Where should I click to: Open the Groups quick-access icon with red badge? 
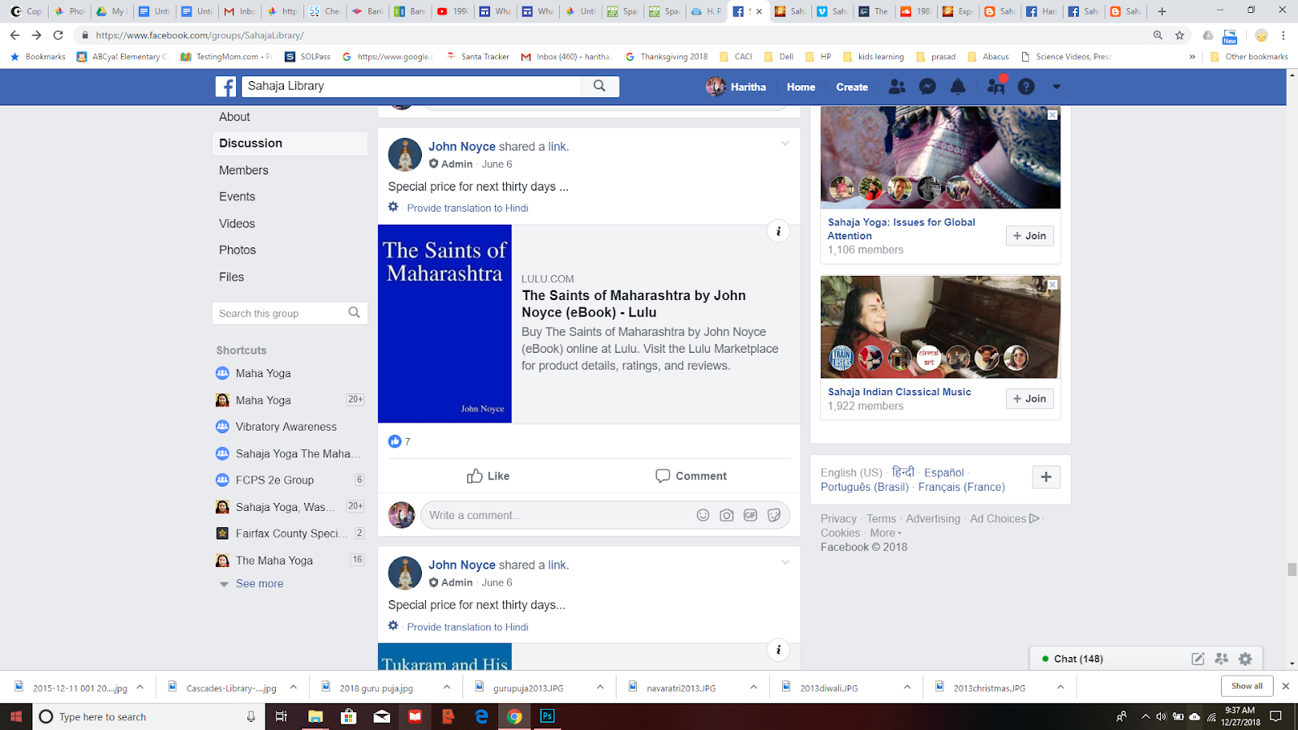[x=995, y=86]
